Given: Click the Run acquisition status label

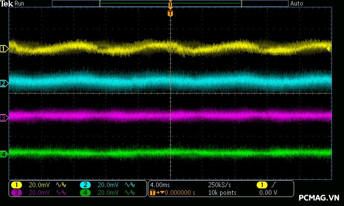Looking at the screenshot, I should click(19, 3).
